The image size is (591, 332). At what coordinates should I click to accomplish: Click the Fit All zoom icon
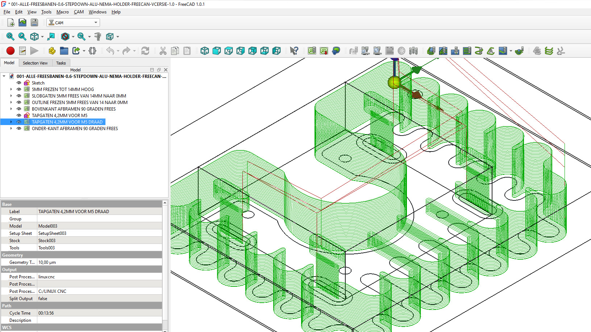(x=10, y=37)
